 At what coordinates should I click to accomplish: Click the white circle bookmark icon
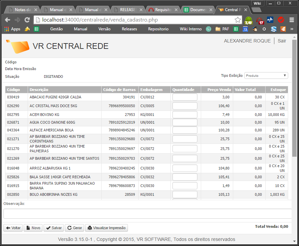point(264,29)
